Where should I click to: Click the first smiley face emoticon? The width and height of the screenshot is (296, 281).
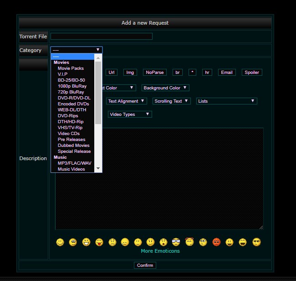[x=60, y=242]
